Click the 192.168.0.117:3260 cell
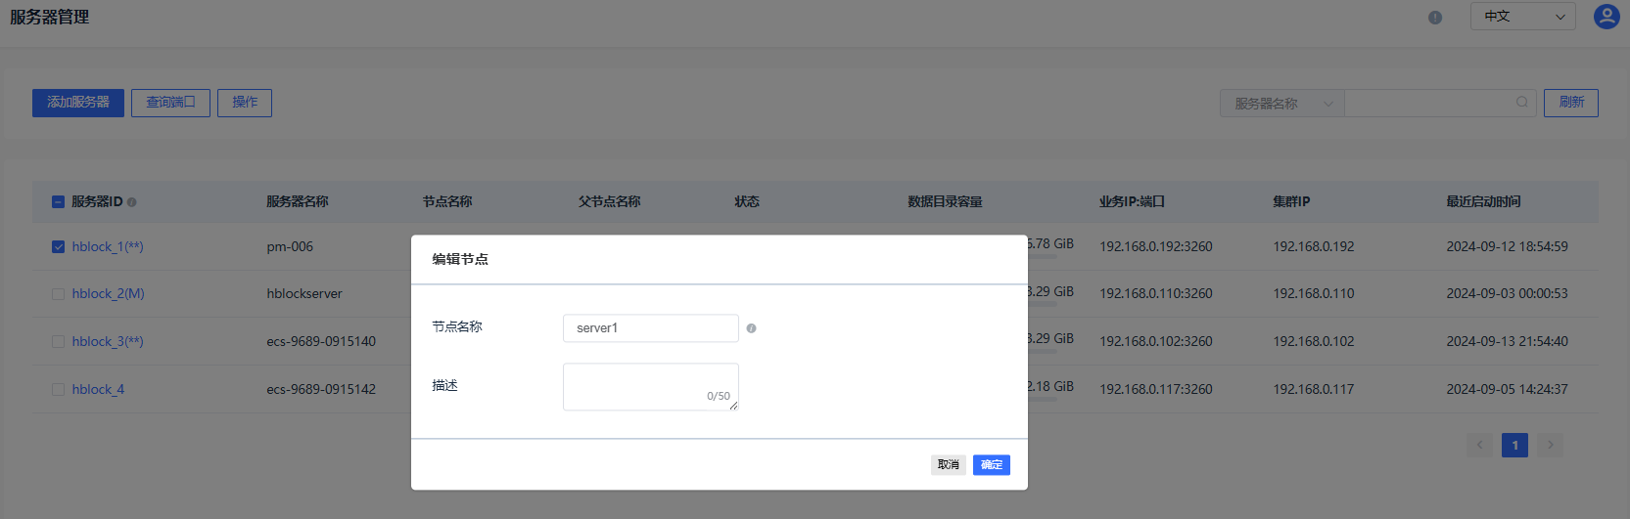The width and height of the screenshot is (1630, 519). [x=1156, y=389]
